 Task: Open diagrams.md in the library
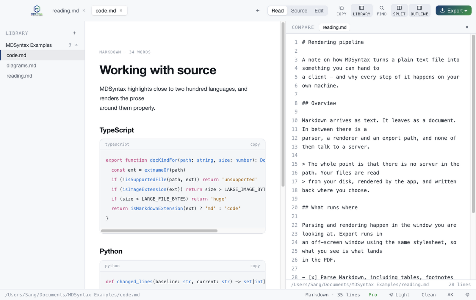point(42,65)
